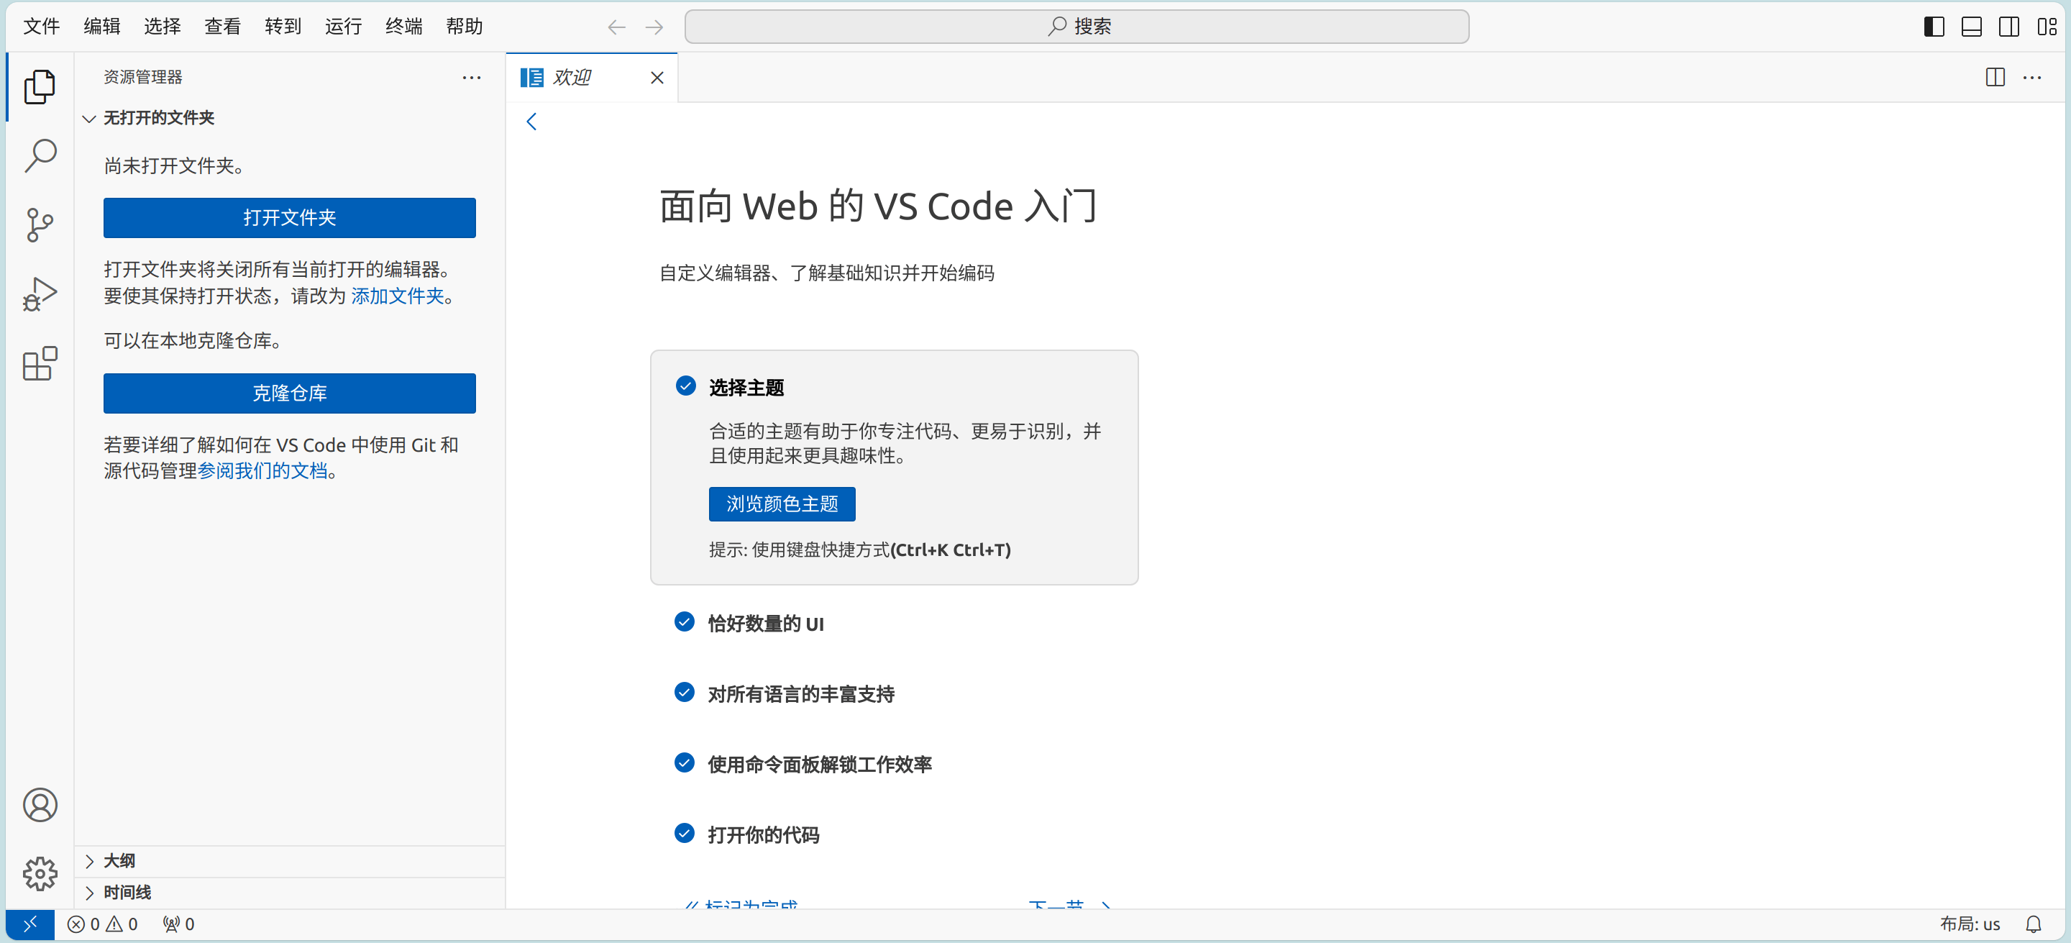Open 资源管理器 views and more actions ellipsis
This screenshot has height=943, width=2071.
tap(472, 77)
